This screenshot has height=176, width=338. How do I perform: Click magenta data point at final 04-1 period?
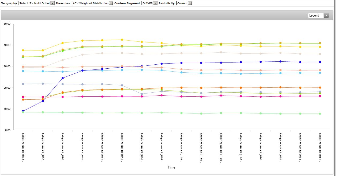[320, 96]
